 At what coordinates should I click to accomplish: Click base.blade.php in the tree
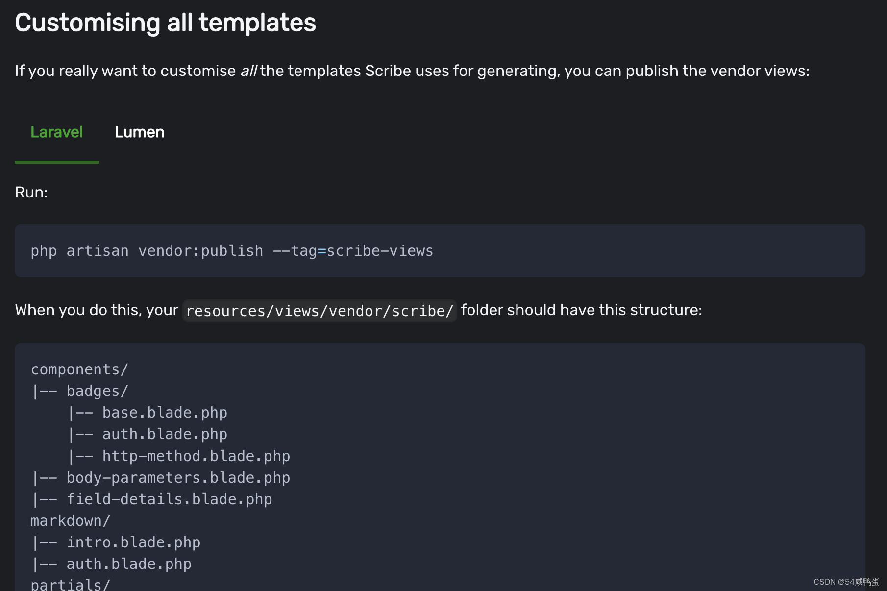pos(164,413)
